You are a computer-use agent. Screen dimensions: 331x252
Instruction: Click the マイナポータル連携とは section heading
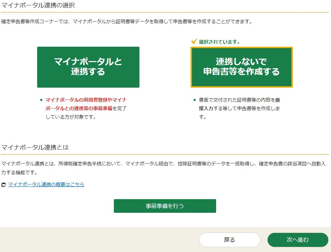[x=35, y=147]
